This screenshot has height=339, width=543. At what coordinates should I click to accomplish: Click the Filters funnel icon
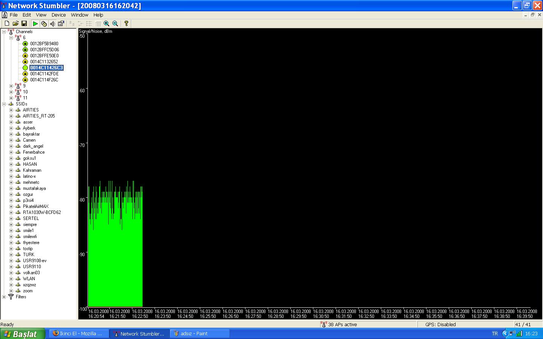coord(11,297)
